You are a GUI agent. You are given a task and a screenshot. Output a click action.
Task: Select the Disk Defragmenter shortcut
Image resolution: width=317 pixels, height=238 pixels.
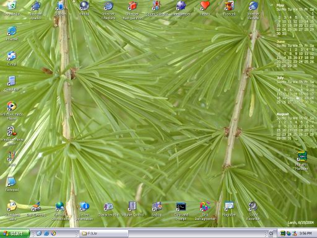click(x=205, y=211)
